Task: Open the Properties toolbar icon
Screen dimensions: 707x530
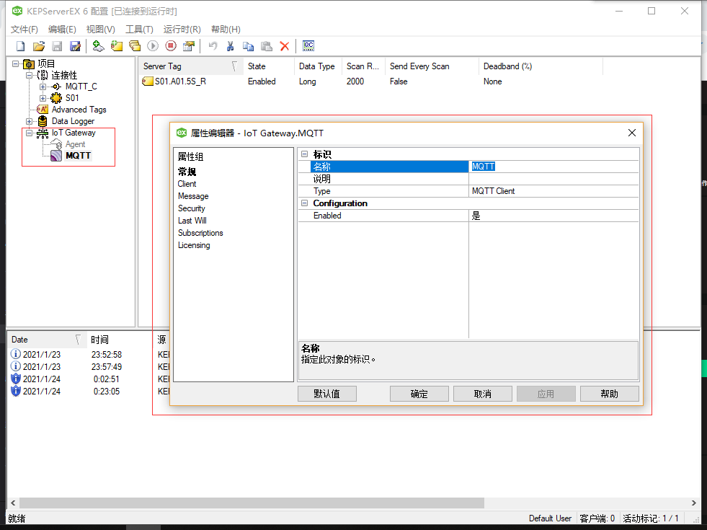Action: pos(189,46)
